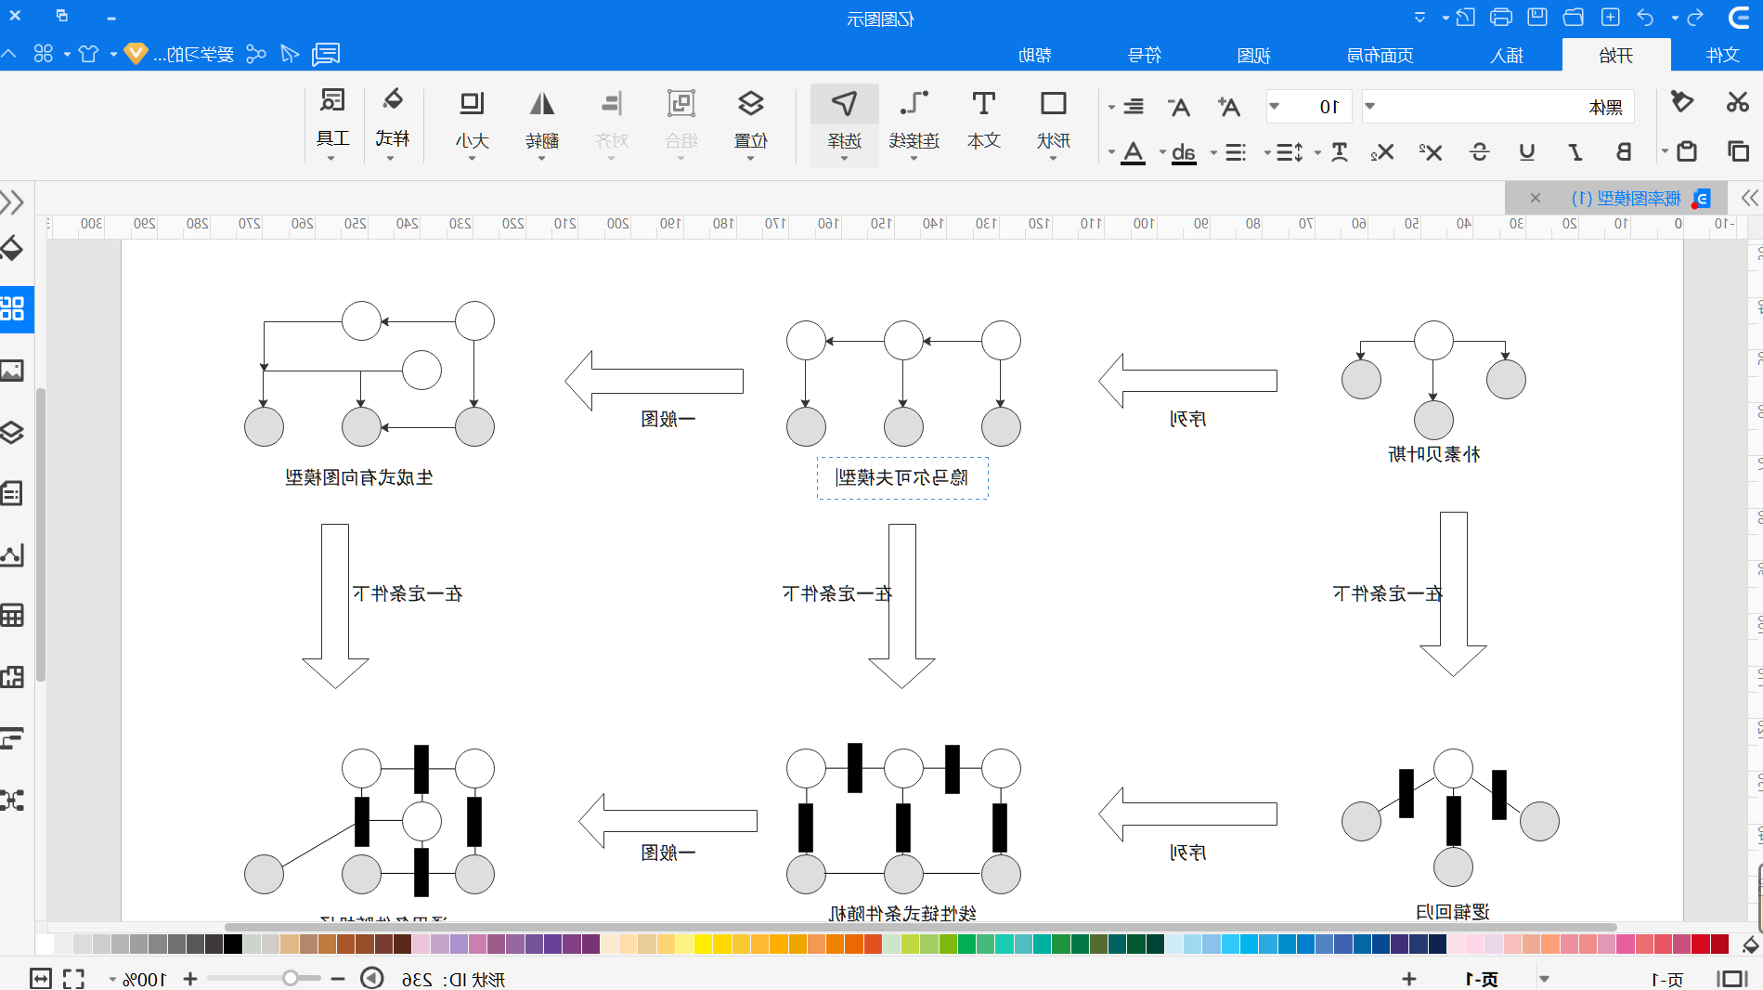
Task: Click the zoom out minus button
Action: pyautogui.click(x=338, y=979)
